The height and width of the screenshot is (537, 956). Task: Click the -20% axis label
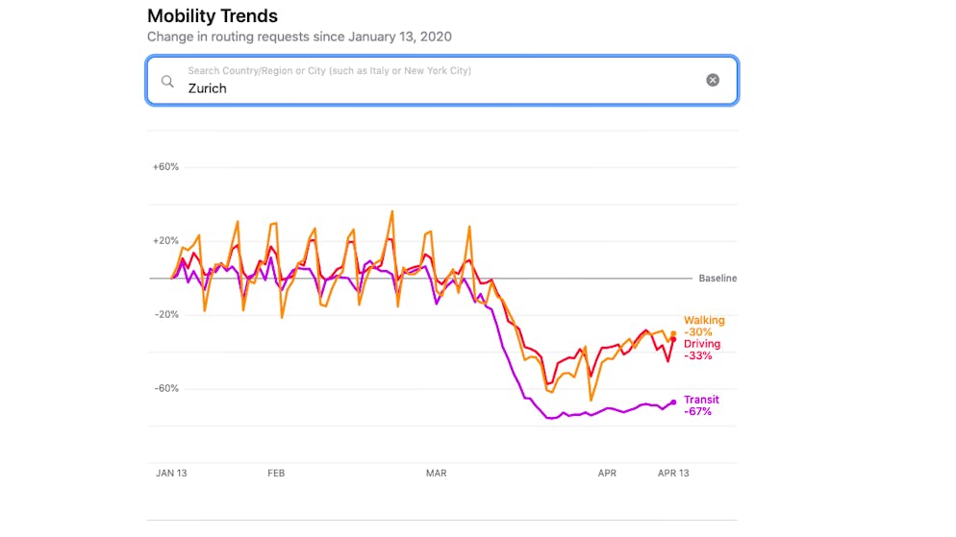coord(165,315)
